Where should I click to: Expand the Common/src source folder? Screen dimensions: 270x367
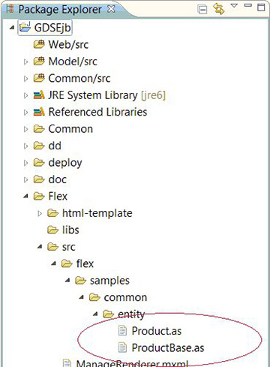point(25,79)
